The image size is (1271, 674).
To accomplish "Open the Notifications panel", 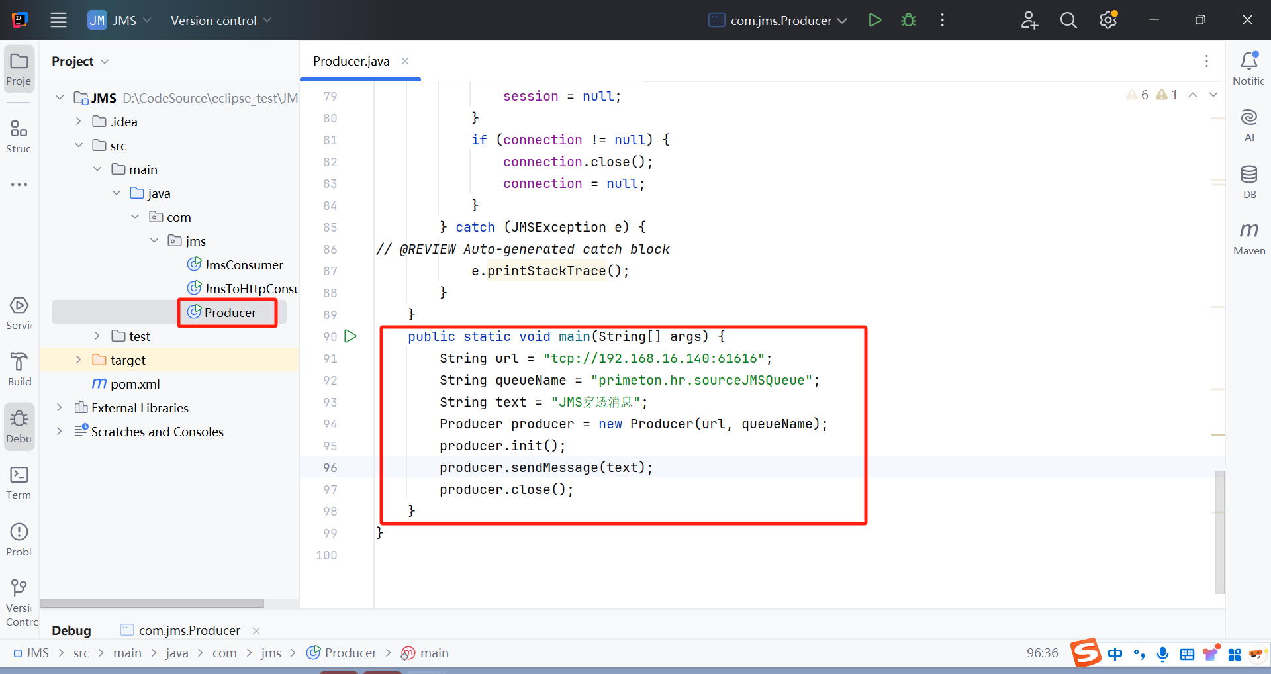I will click(x=1248, y=68).
